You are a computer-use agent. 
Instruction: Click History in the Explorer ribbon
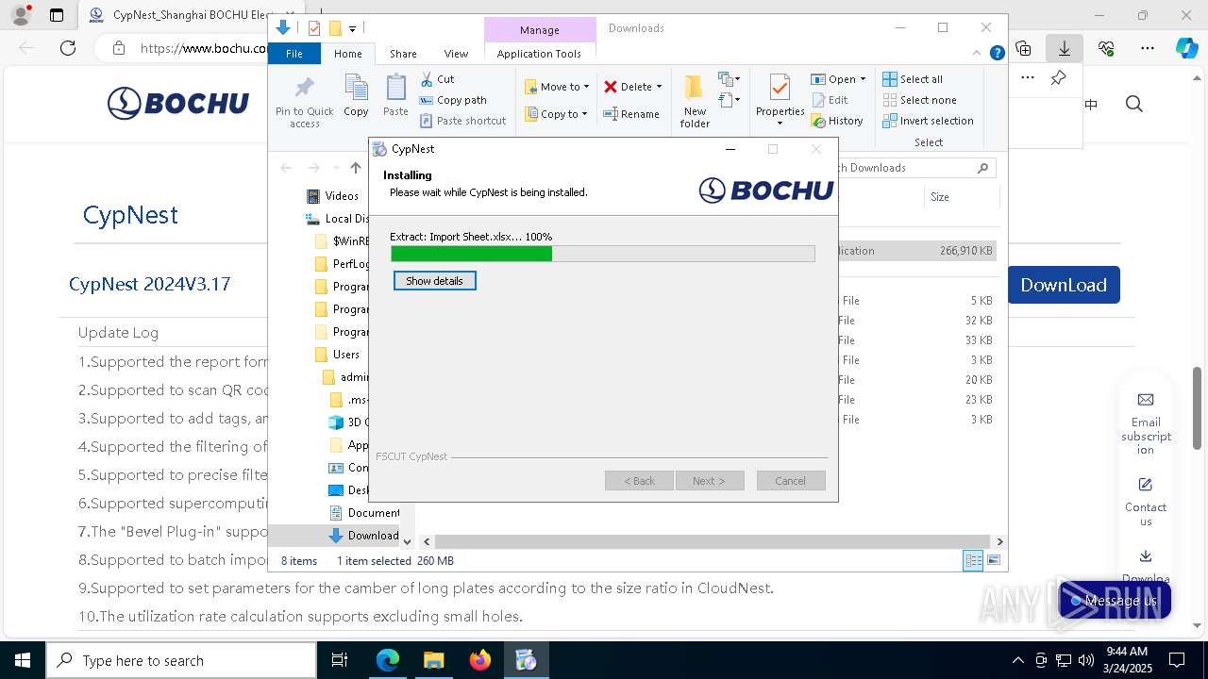(837, 121)
